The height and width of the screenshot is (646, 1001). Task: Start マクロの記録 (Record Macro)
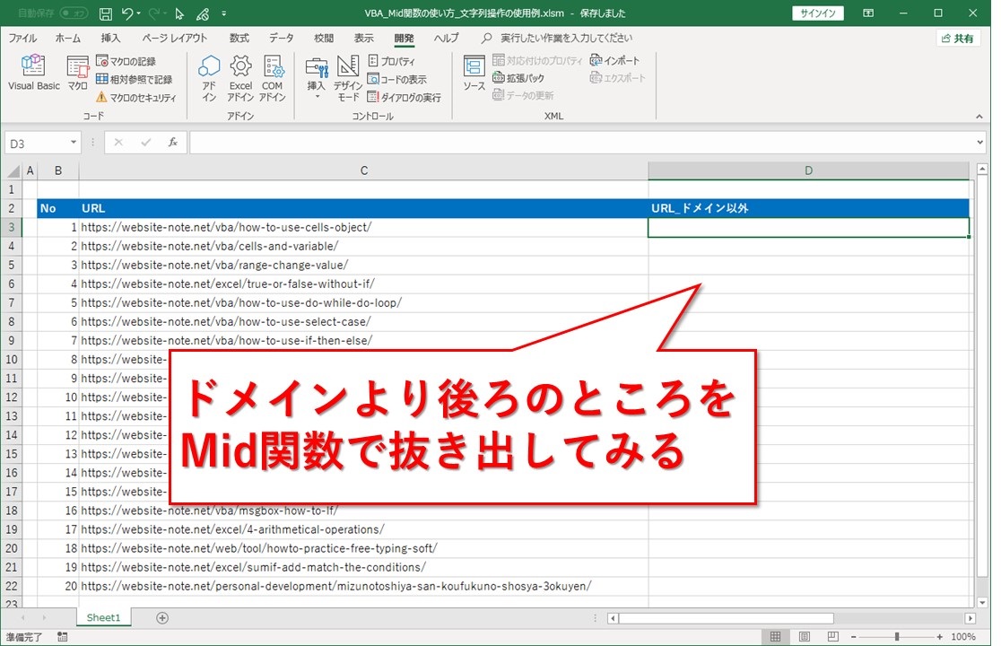pyautogui.click(x=126, y=61)
